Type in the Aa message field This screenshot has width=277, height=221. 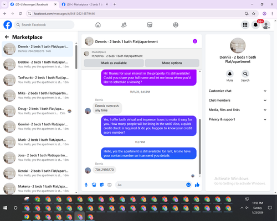tap(151, 185)
